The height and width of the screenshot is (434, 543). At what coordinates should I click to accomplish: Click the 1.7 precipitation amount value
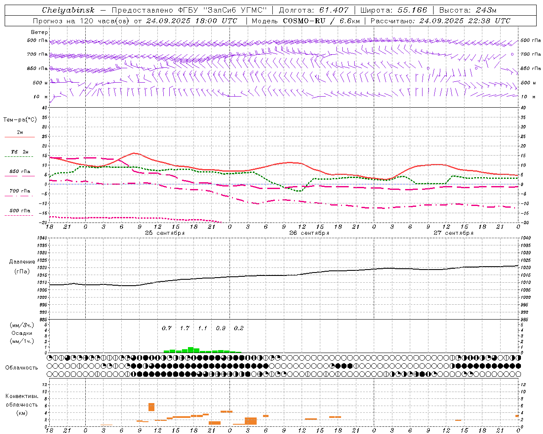[x=185, y=328]
